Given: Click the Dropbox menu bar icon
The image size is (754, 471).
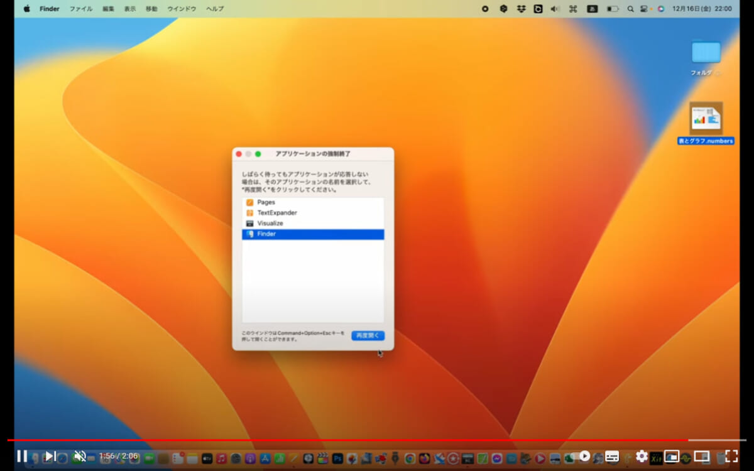Looking at the screenshot, I should point(521,9).
